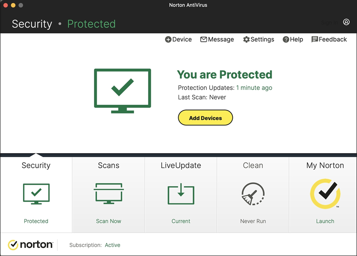This screenshot has width=357, height=256.
Task: Click the Add Devices button
Action: tap(205, 118)
